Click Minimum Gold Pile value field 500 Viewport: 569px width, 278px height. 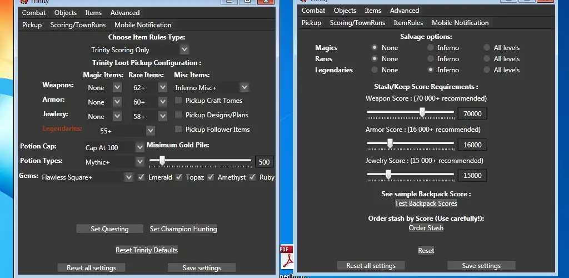264,162
